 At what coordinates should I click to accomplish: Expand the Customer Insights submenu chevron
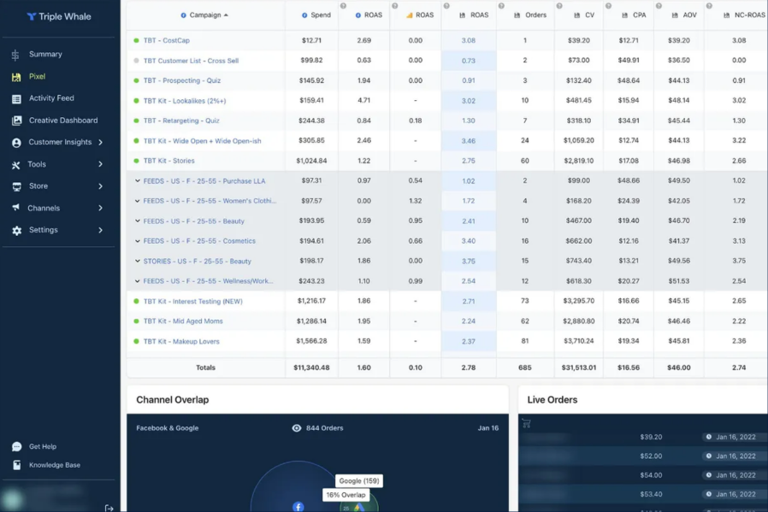pos(100,143)
